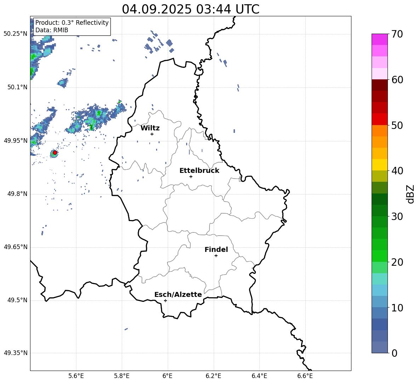Screen dimensions: 419x383
Task: Click the 60 tick on the colorbar
Action: [x=397, y=80]
